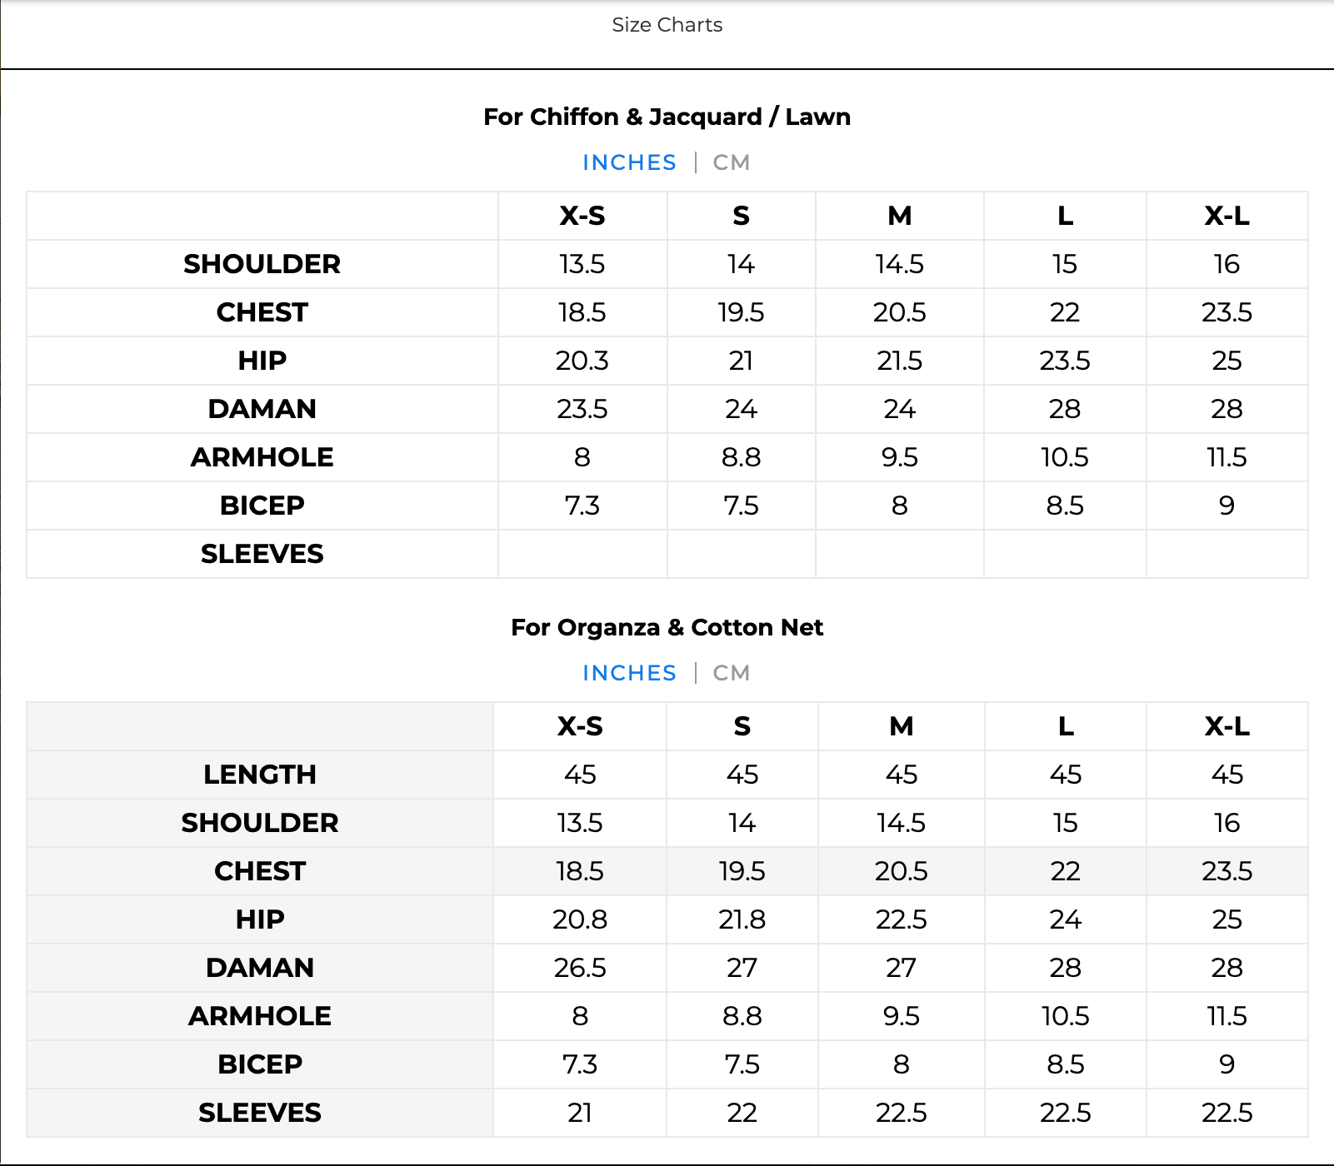The height and width of the screenshot is (1166, 1334).
Task: Click X-S column header in Chiffon chart
Action: [x=582, y=216]
